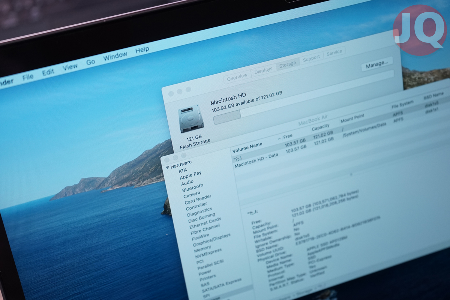Sort by the Volume Name column
450x300 pixels.
(x=247, y=147)
